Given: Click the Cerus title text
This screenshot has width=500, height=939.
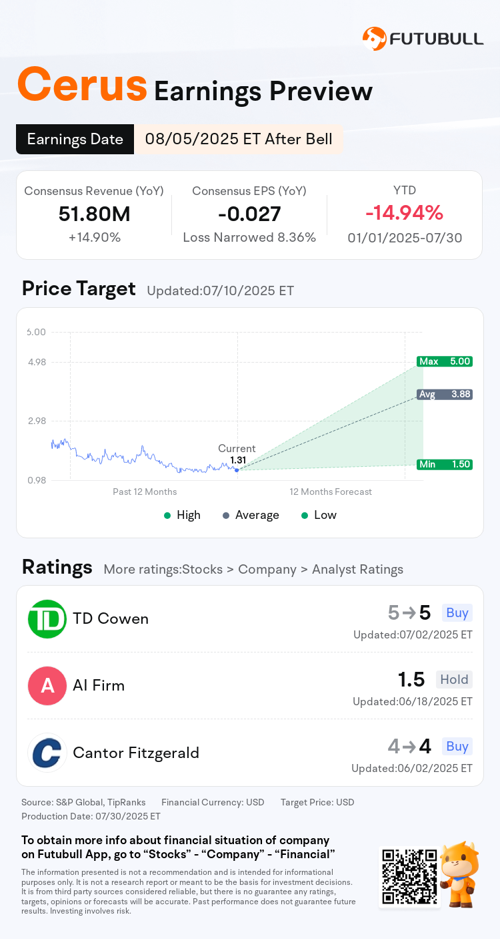Looking at the screenshot, I should pos(82,85).
